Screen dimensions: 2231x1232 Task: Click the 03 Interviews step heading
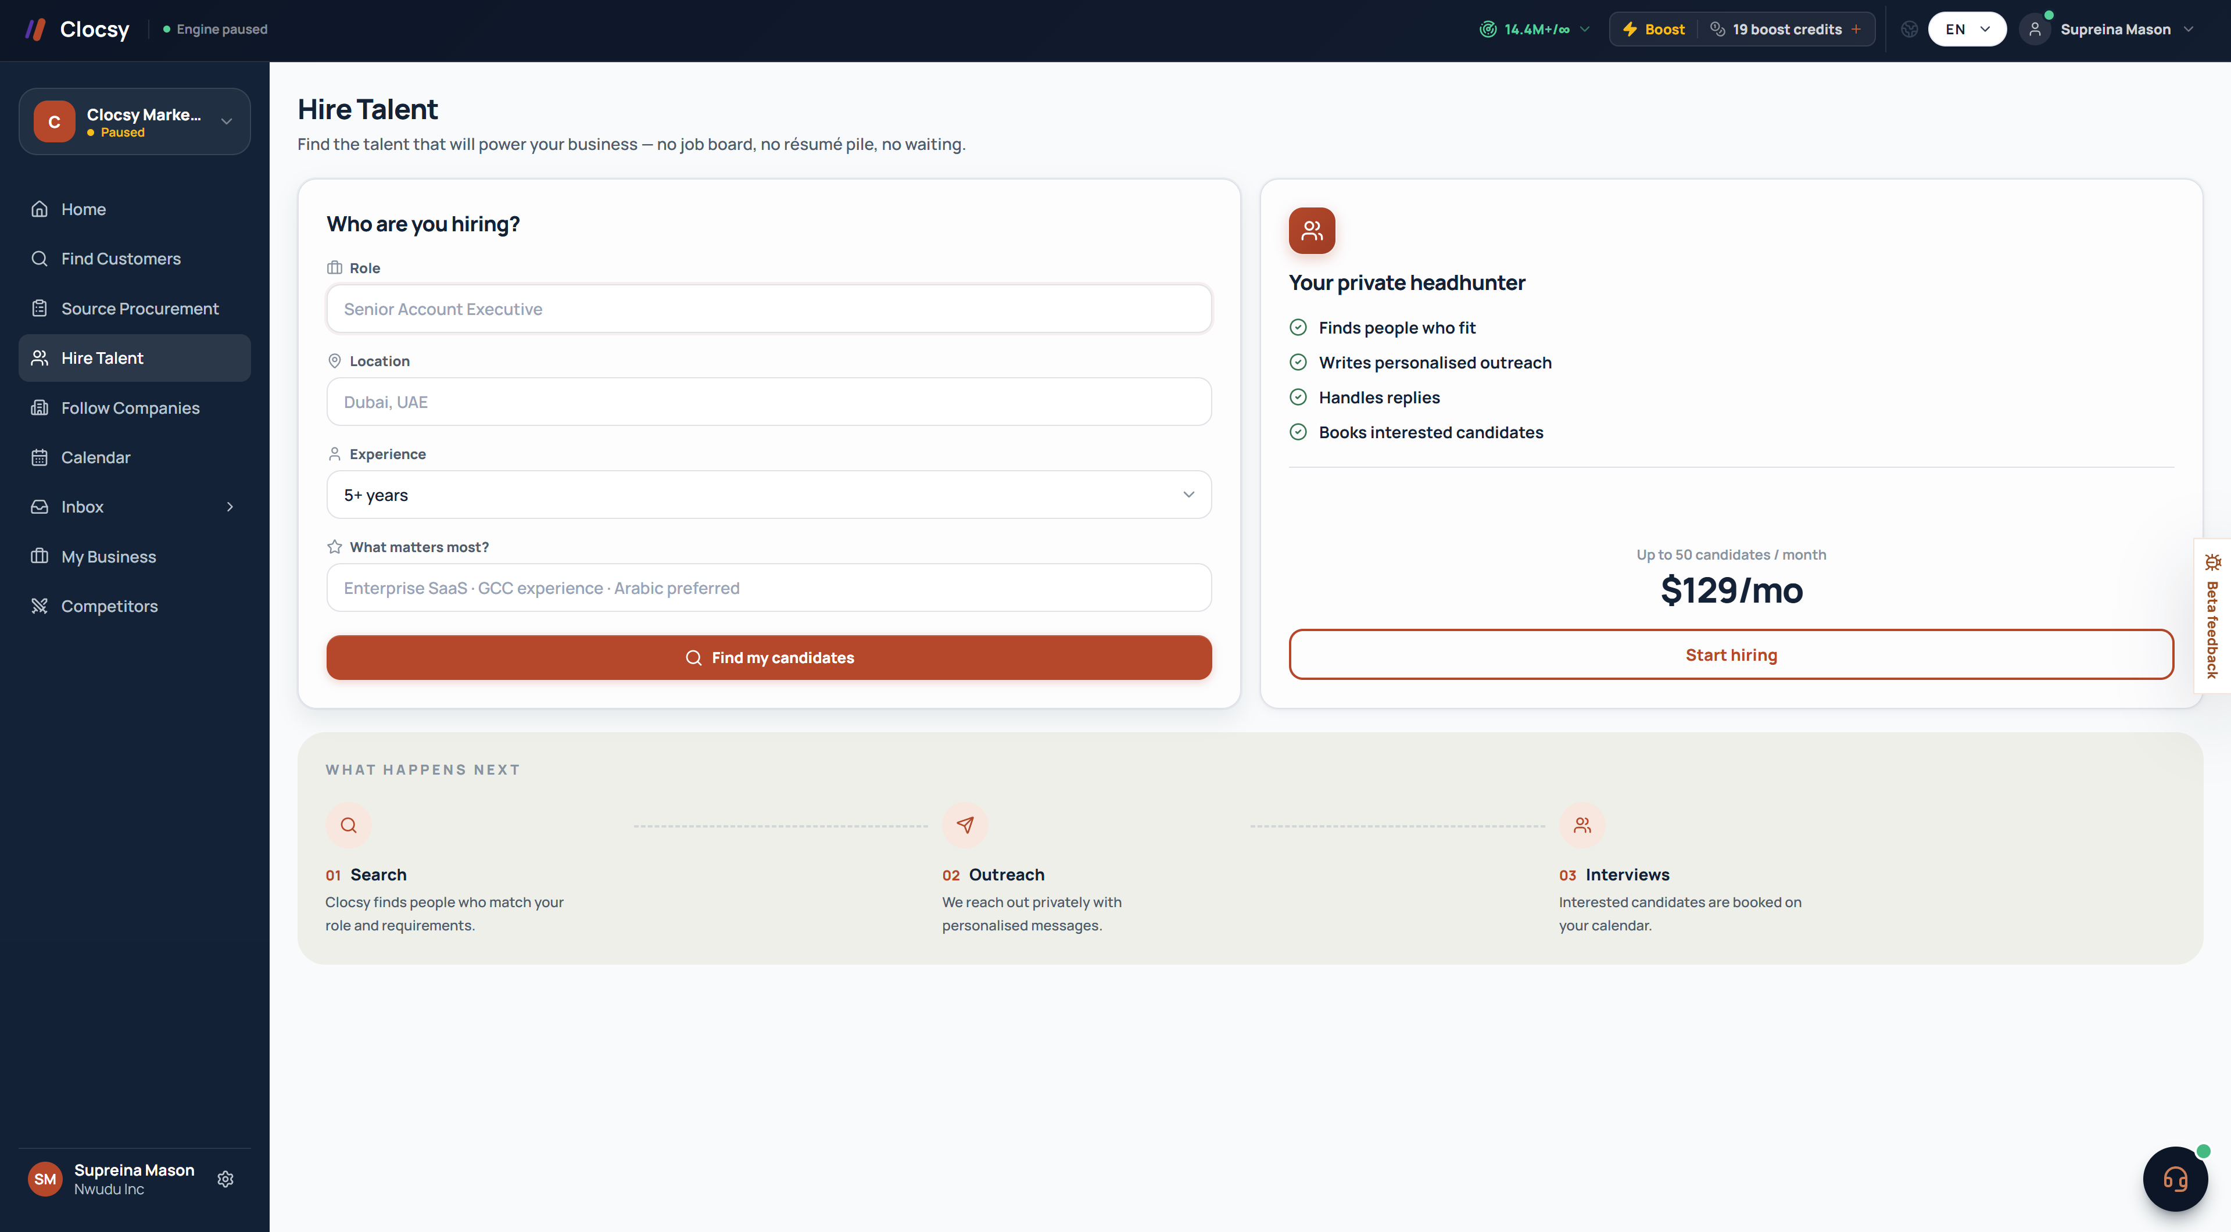click(1614, 875)
